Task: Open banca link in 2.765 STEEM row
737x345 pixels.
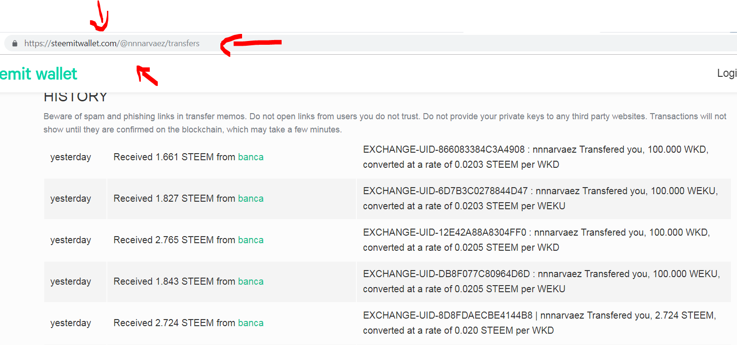Action: (251, 240)
